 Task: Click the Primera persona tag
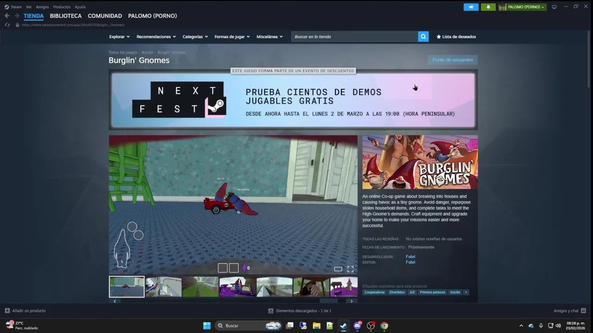(432, 292)
